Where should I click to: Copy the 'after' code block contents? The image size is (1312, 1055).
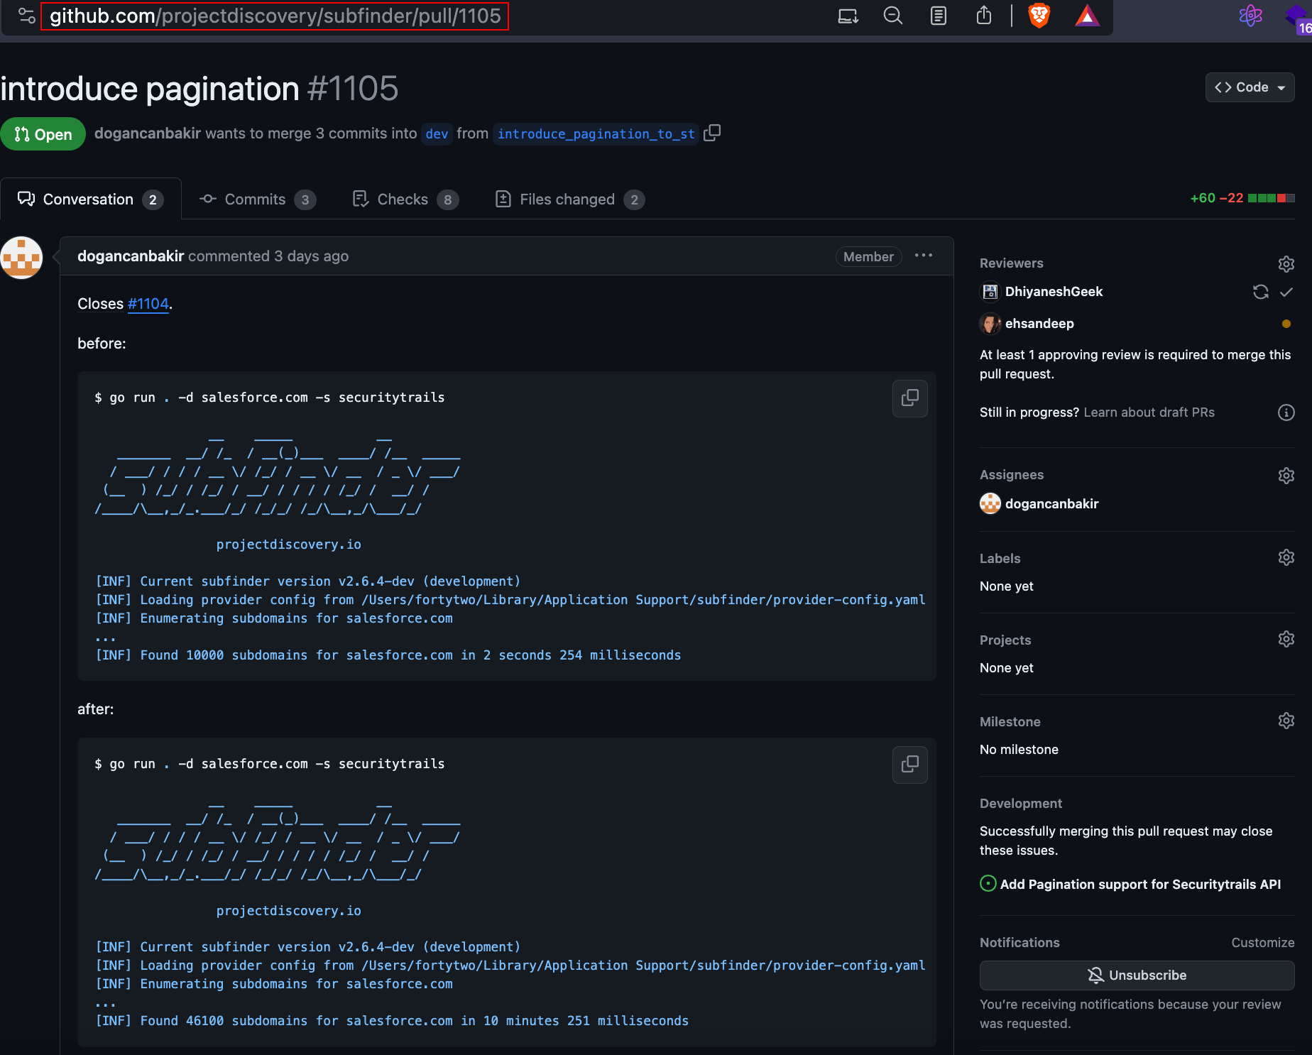coord(910,765)
